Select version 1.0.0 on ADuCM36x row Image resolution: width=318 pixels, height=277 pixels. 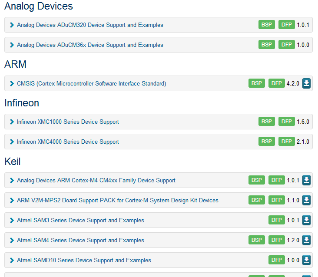[303, 45]
